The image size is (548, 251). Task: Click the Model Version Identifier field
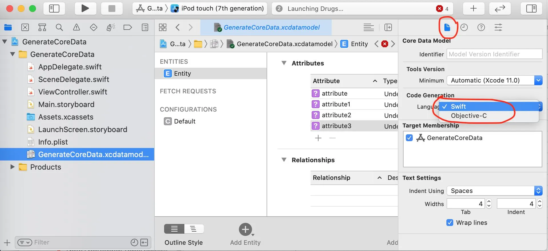(x=495, y=54)
